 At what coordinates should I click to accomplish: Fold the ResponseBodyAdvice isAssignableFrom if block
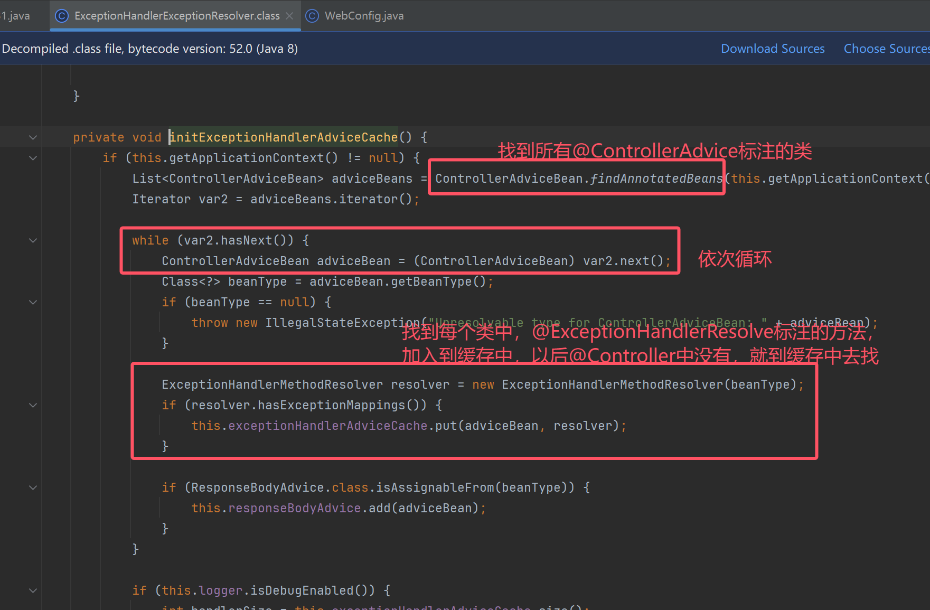coord(33,487)
